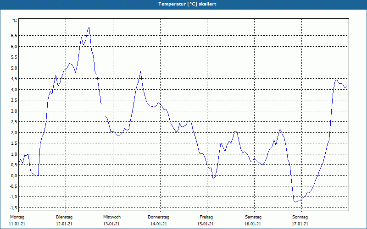Click the 2,0 y-axis value
This screenshot has width=367, height=229.
tap(14, 132)
